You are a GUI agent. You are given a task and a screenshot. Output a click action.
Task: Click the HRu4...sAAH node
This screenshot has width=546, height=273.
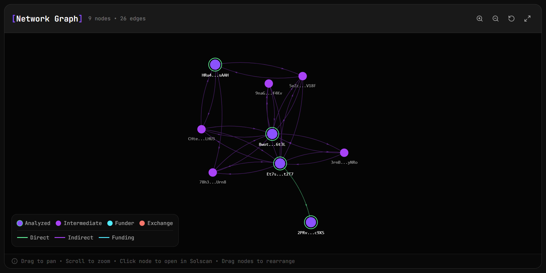[215, 64]
